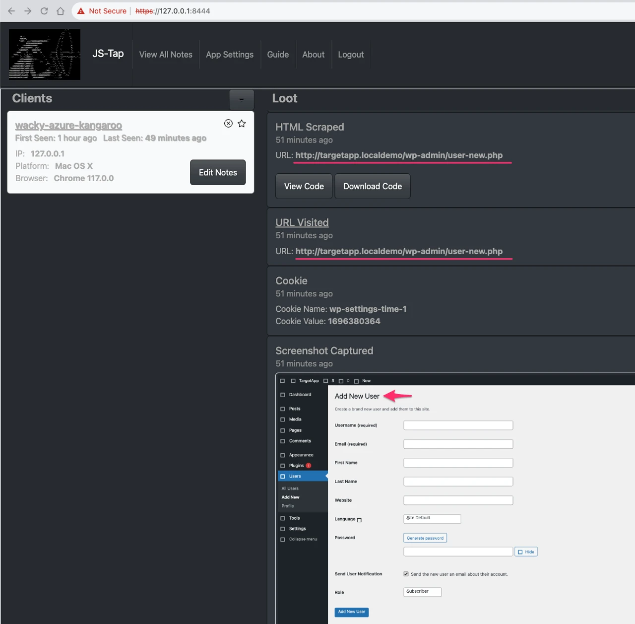The width and height of the screenshot is (635, 624).
Task: Remove the wacky-azure-kangaroo client with X icon
Action: 228,124
